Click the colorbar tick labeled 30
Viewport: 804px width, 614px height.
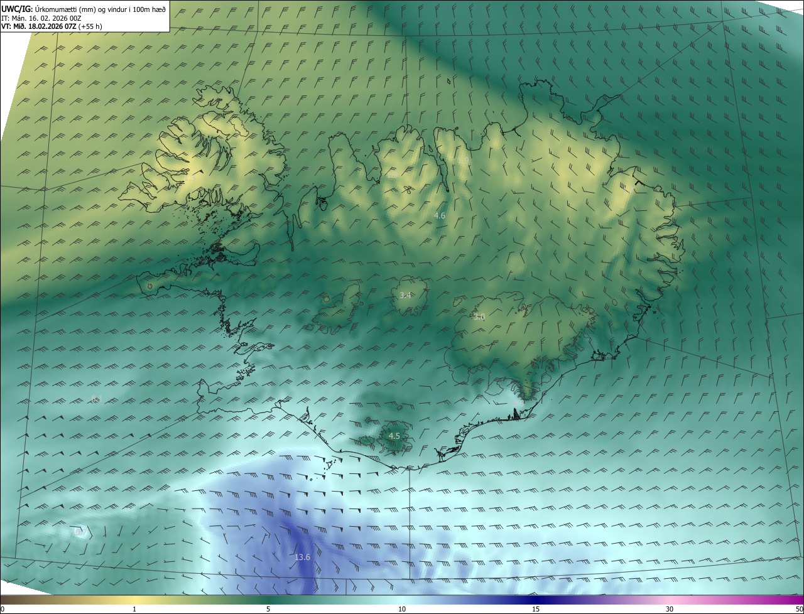670,609
